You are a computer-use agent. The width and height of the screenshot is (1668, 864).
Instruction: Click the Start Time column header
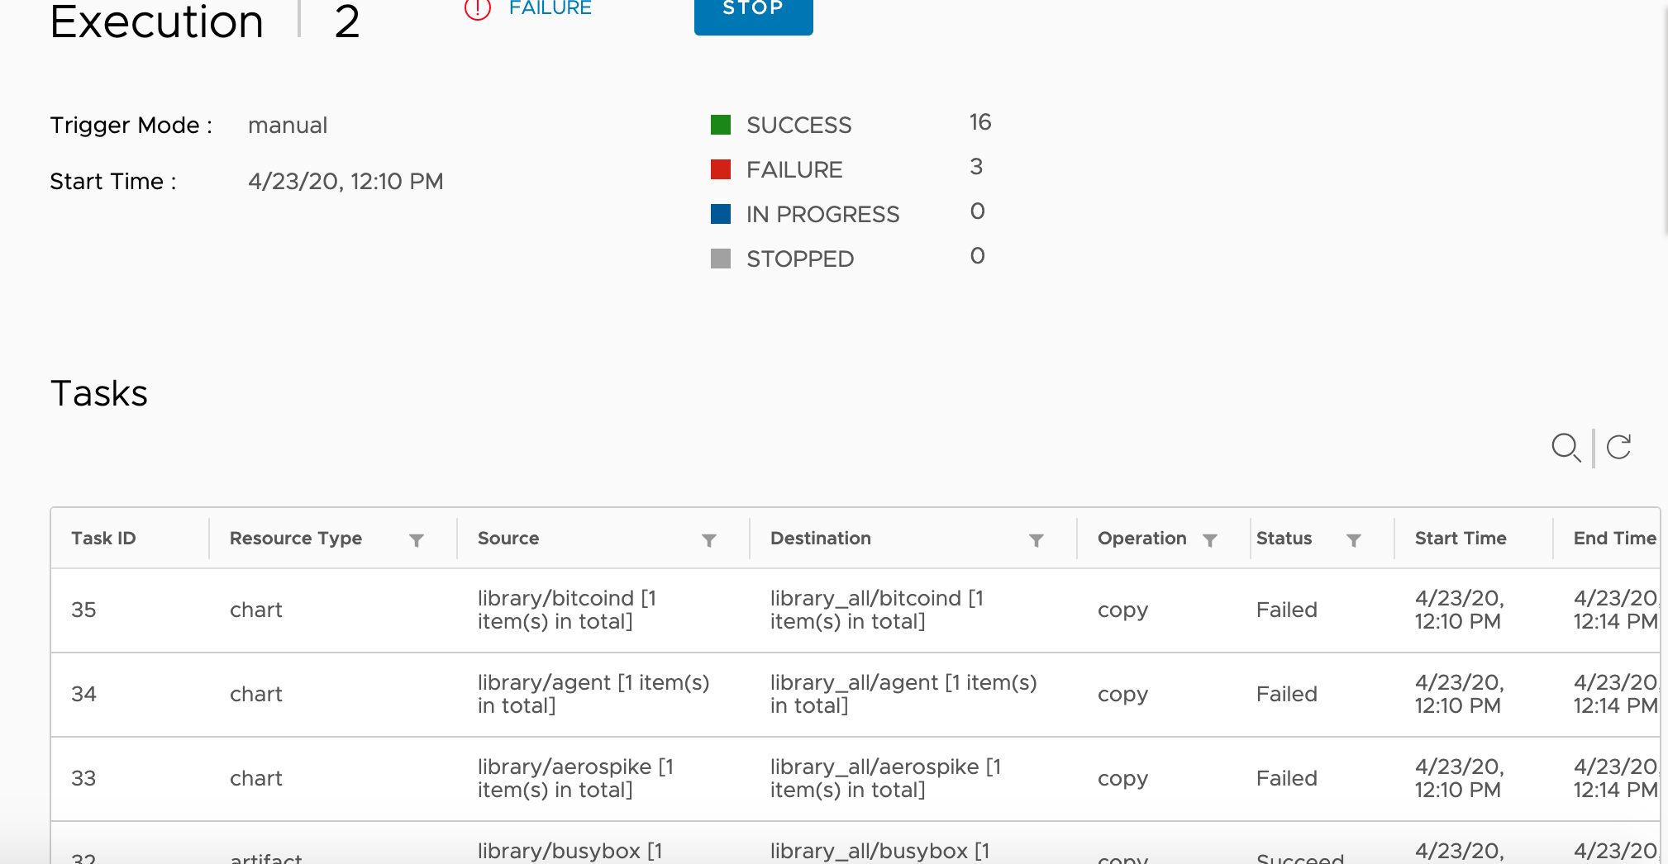coord(1461,539)
